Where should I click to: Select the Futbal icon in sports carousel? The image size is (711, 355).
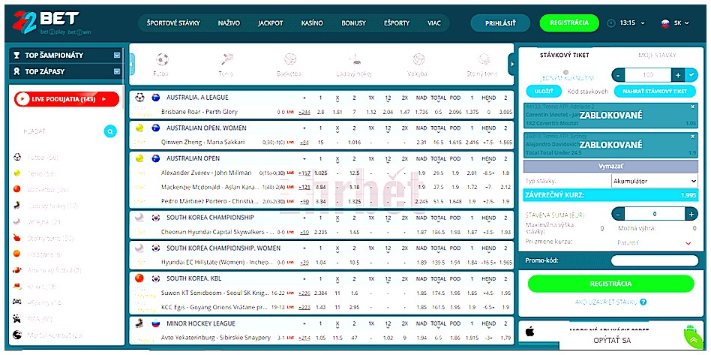(x=161, y=60)
